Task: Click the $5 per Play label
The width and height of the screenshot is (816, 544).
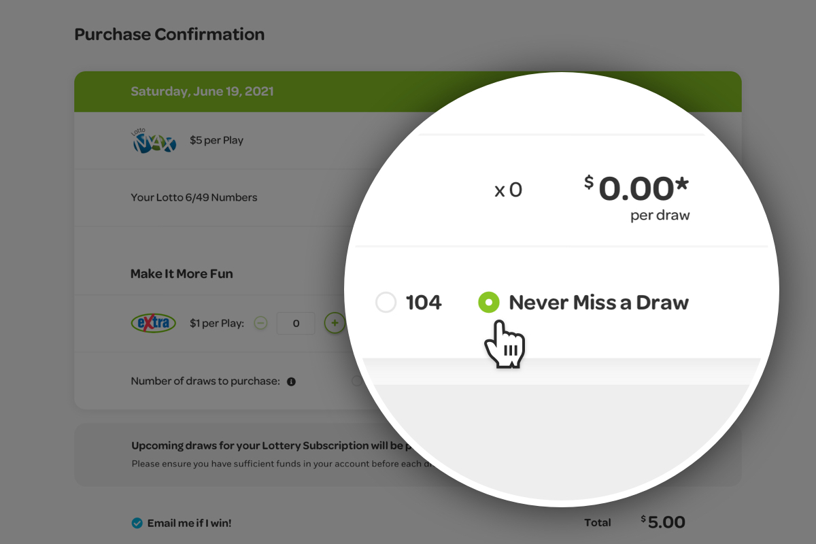Action: [x=216, y=141]
